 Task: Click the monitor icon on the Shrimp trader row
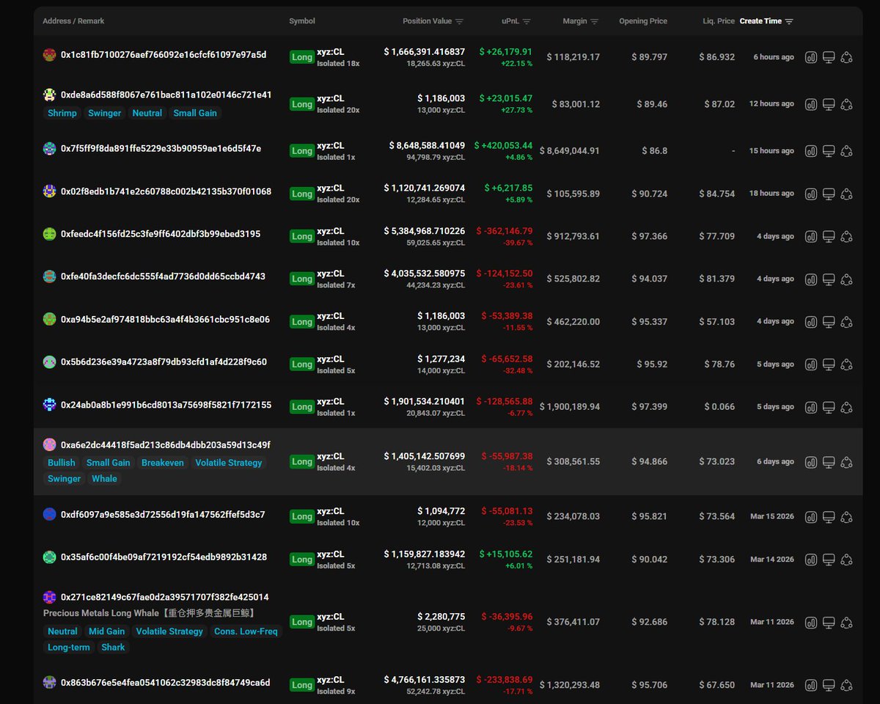click(829, 103)
